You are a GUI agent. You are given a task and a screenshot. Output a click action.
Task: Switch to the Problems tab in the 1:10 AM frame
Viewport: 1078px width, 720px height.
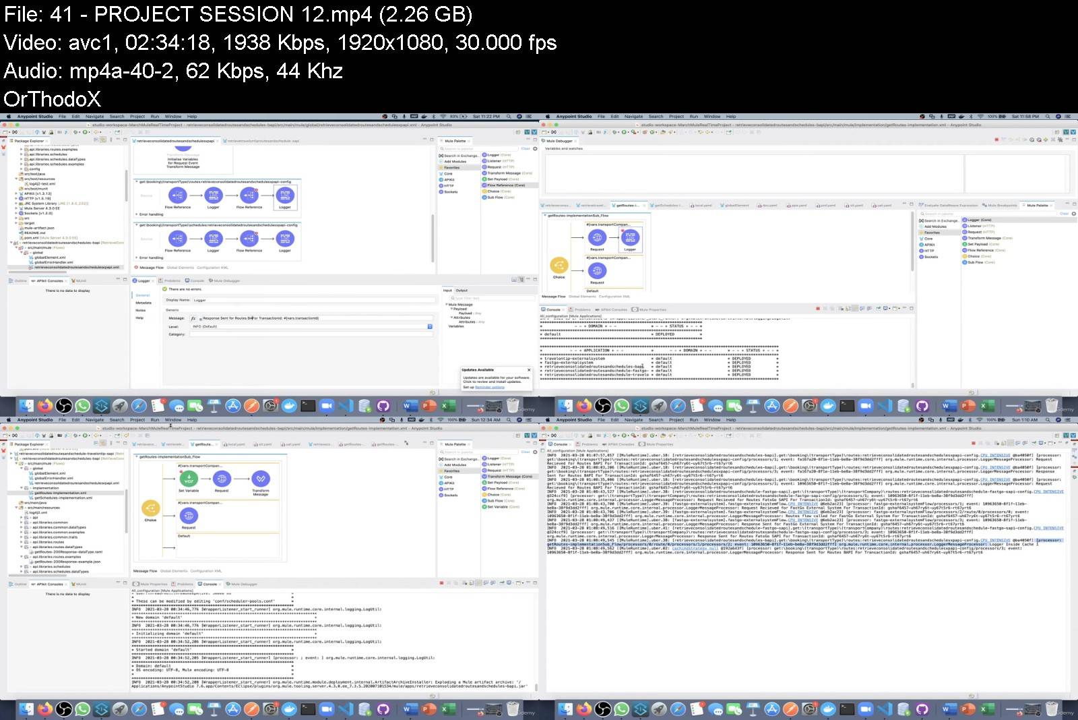pos(588,444)
